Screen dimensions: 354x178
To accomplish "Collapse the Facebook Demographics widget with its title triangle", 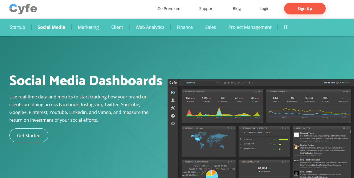I will pos(183,162).
